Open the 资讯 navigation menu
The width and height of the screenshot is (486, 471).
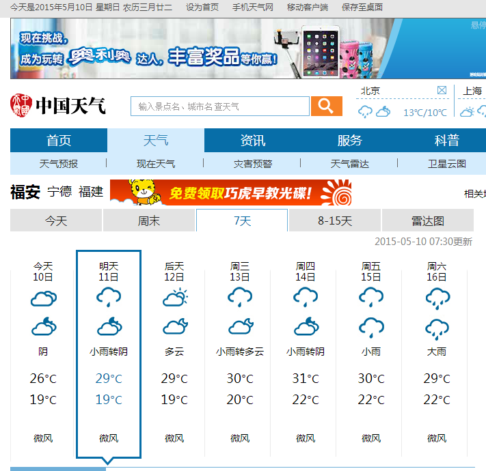coord(253,141)
